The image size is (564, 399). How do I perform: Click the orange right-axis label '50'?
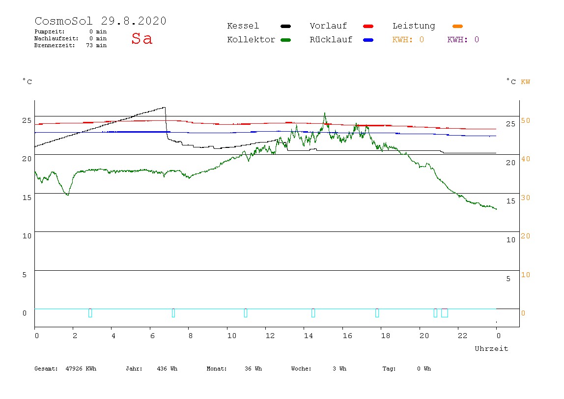pyautogui.click(x=526, y=120)
